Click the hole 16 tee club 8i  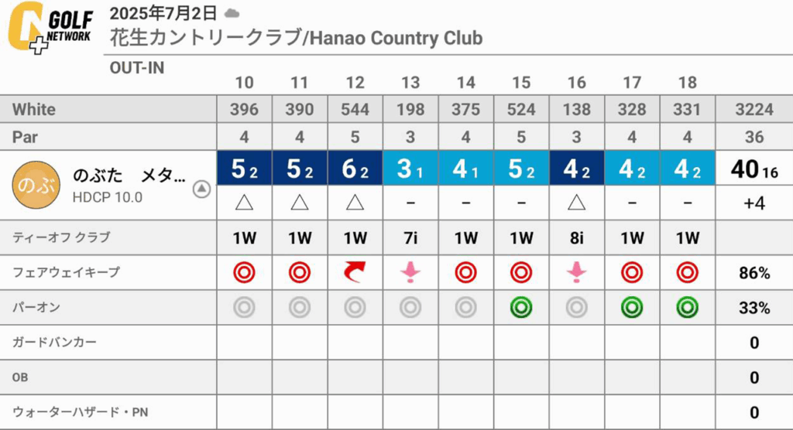point(576,237)
